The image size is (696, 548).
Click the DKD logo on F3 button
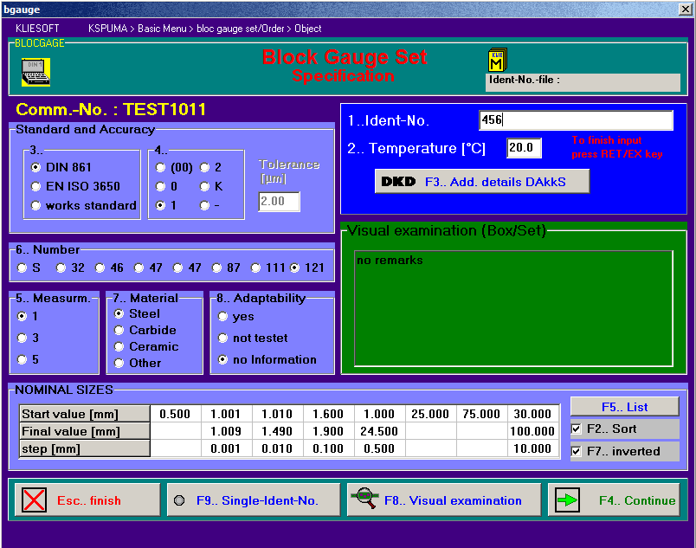pos(396,182)
